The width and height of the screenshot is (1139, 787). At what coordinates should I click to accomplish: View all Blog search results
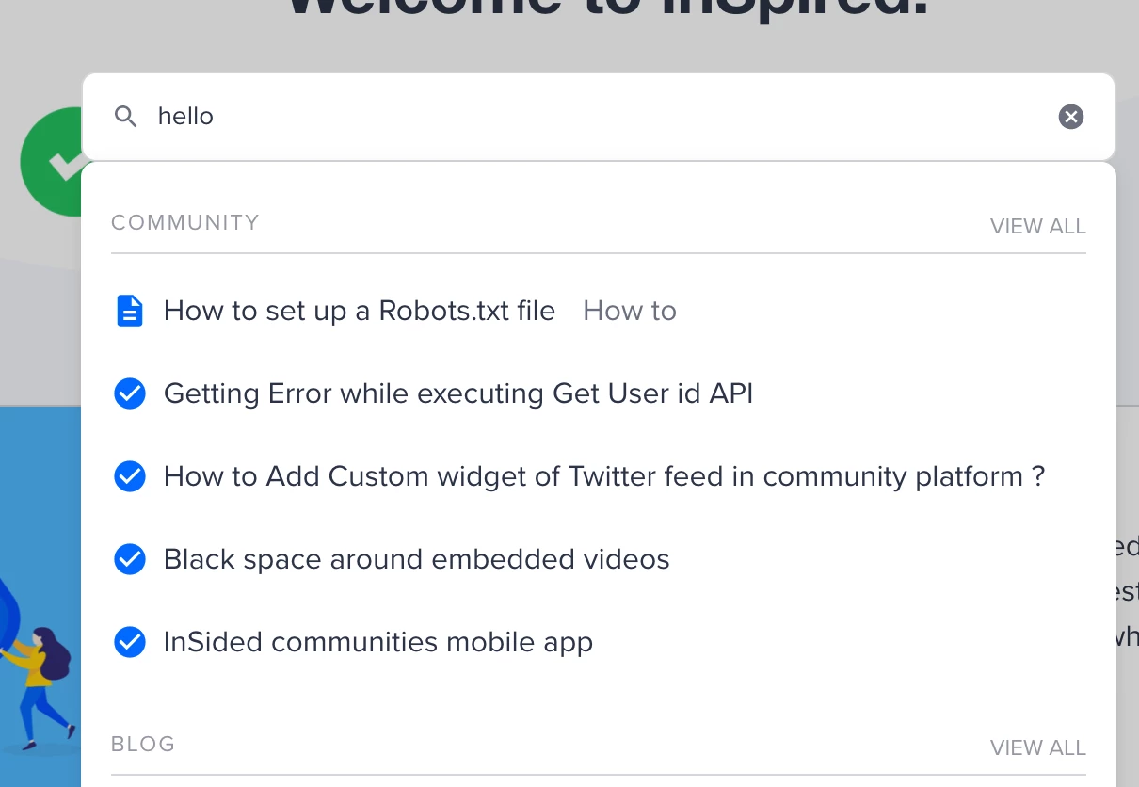coord(1037,748)
